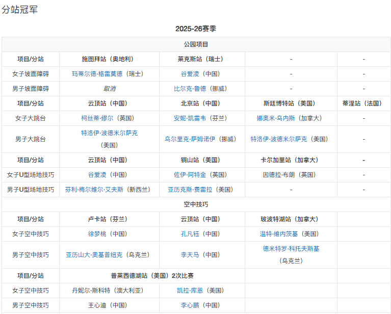Open 李心鹏 link
This screenshot has height=314, width=391.
tap(190, 305)
